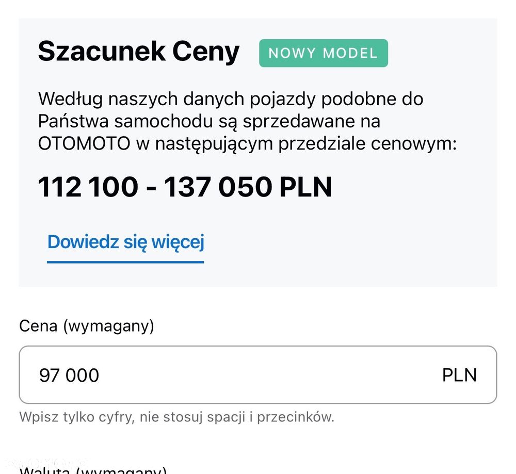Click into the Cena price input field
The image size is (516, 474).
tap(257, 375)
